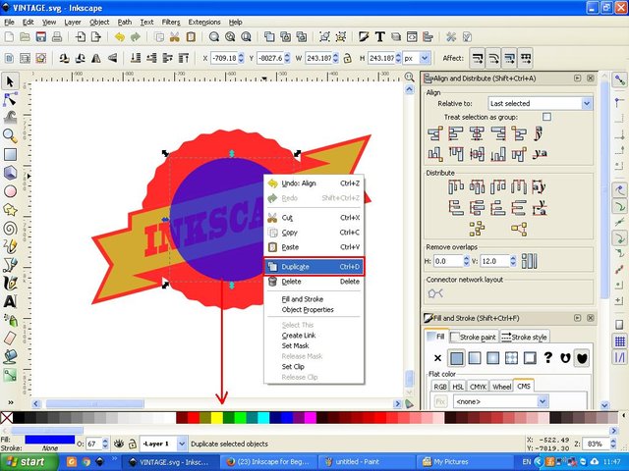Switch to Stroke paint tab

pos(474,338)
